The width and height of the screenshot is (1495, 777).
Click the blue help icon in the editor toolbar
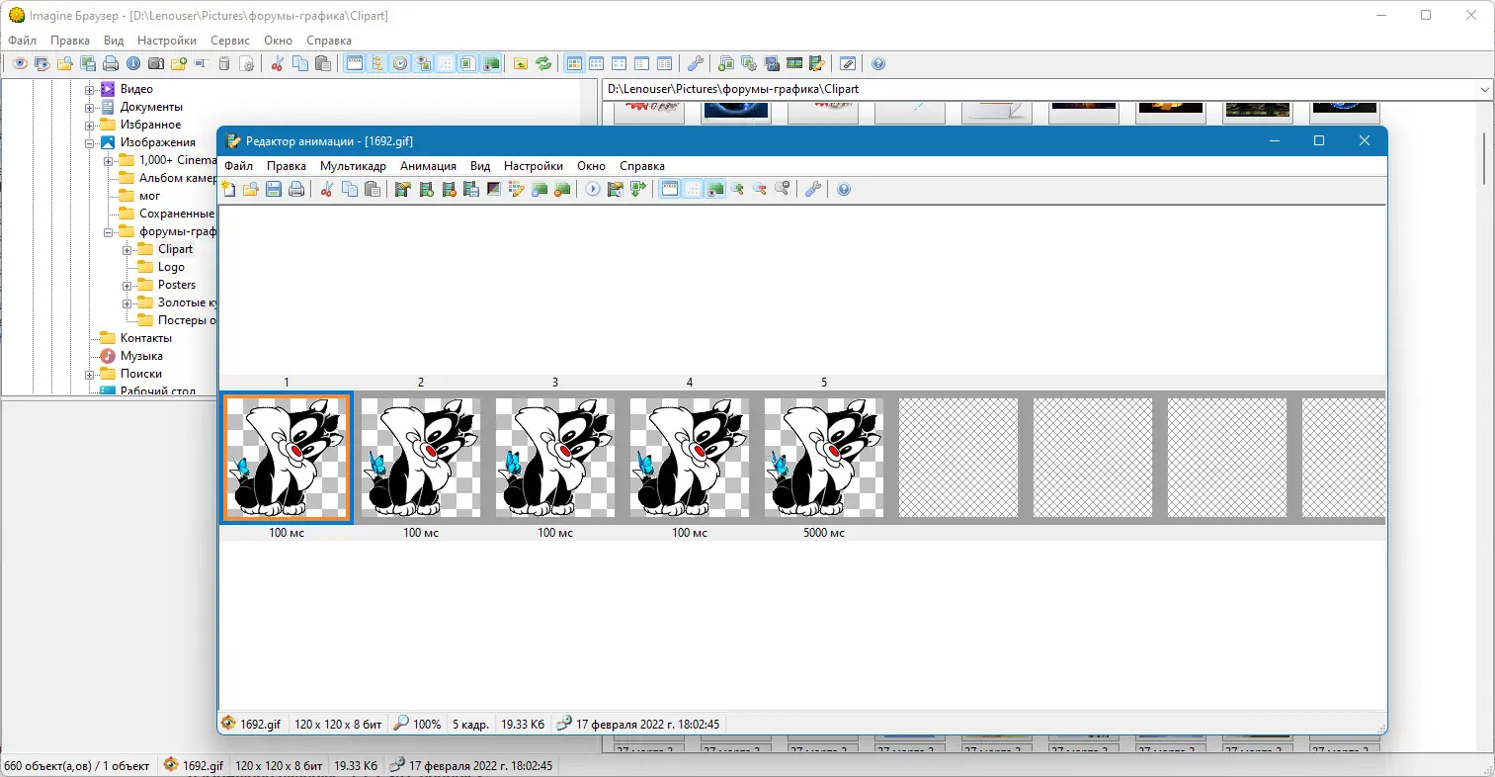(844, 189)
